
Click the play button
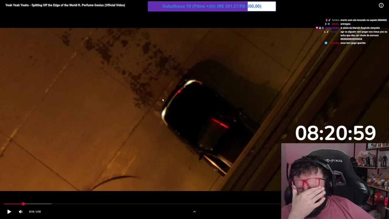(9, 212)
